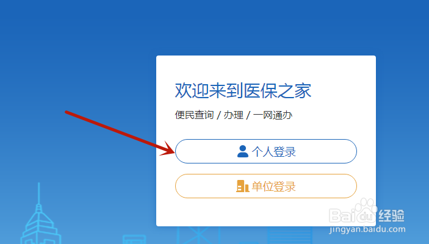The height and width of the screenshot is (244, 429).
Task: Click the 办理 text in subtitle
Action: click(x=233, y=115)
